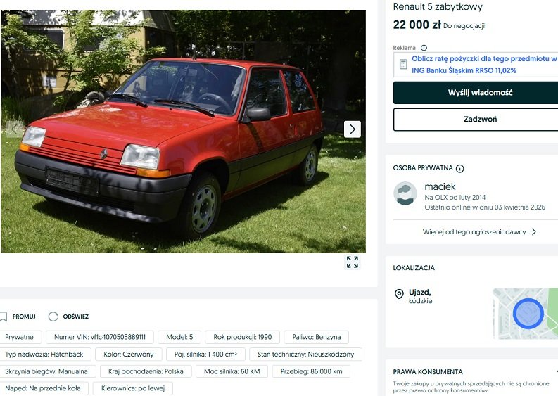This screenshot has height=396, width=558.
Task: Expand Więcej od tego ogłoszeniodawcy chevron
Action: point(534,231)
